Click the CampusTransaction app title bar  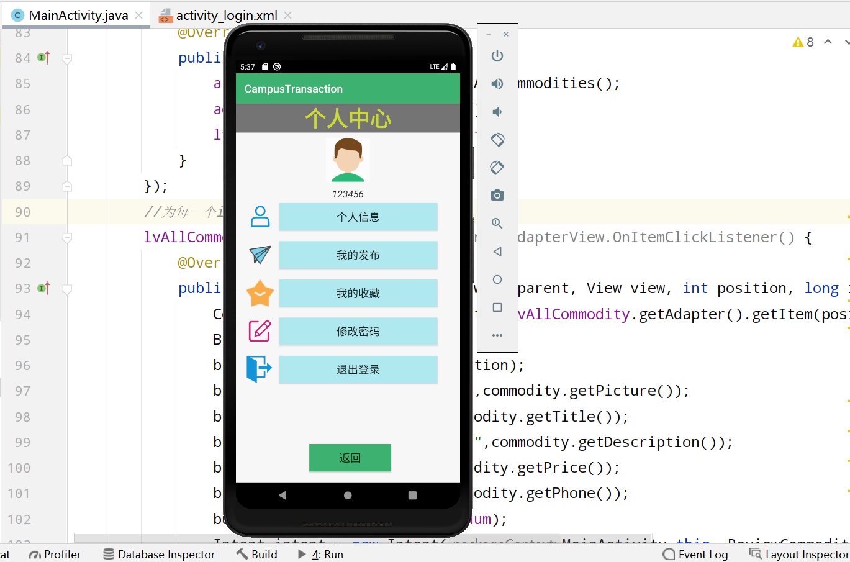[x=348, y=89]
